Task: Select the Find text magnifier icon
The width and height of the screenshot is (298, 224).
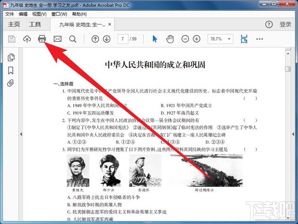Action: coord(72,39)
